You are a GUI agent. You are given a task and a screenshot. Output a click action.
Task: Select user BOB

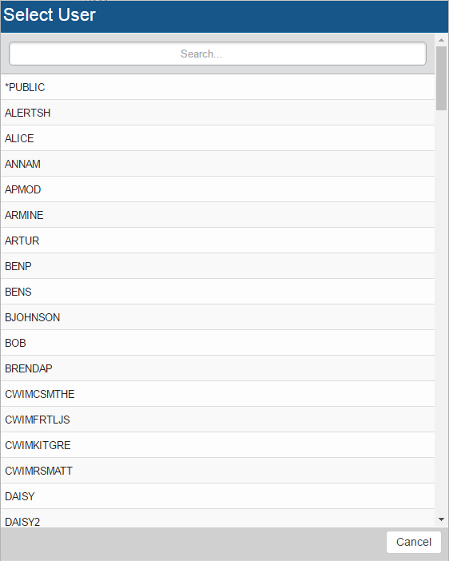pos(217,343)
